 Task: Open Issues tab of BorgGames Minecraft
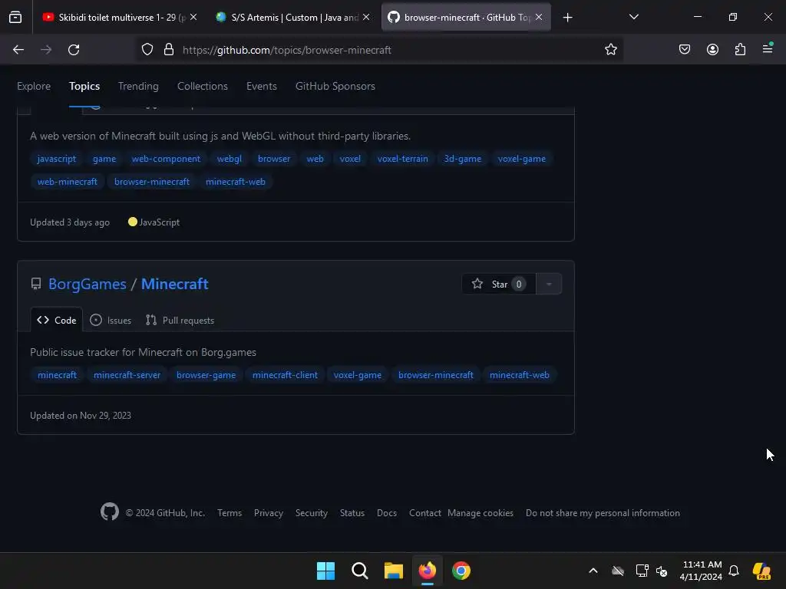[111, 320]
